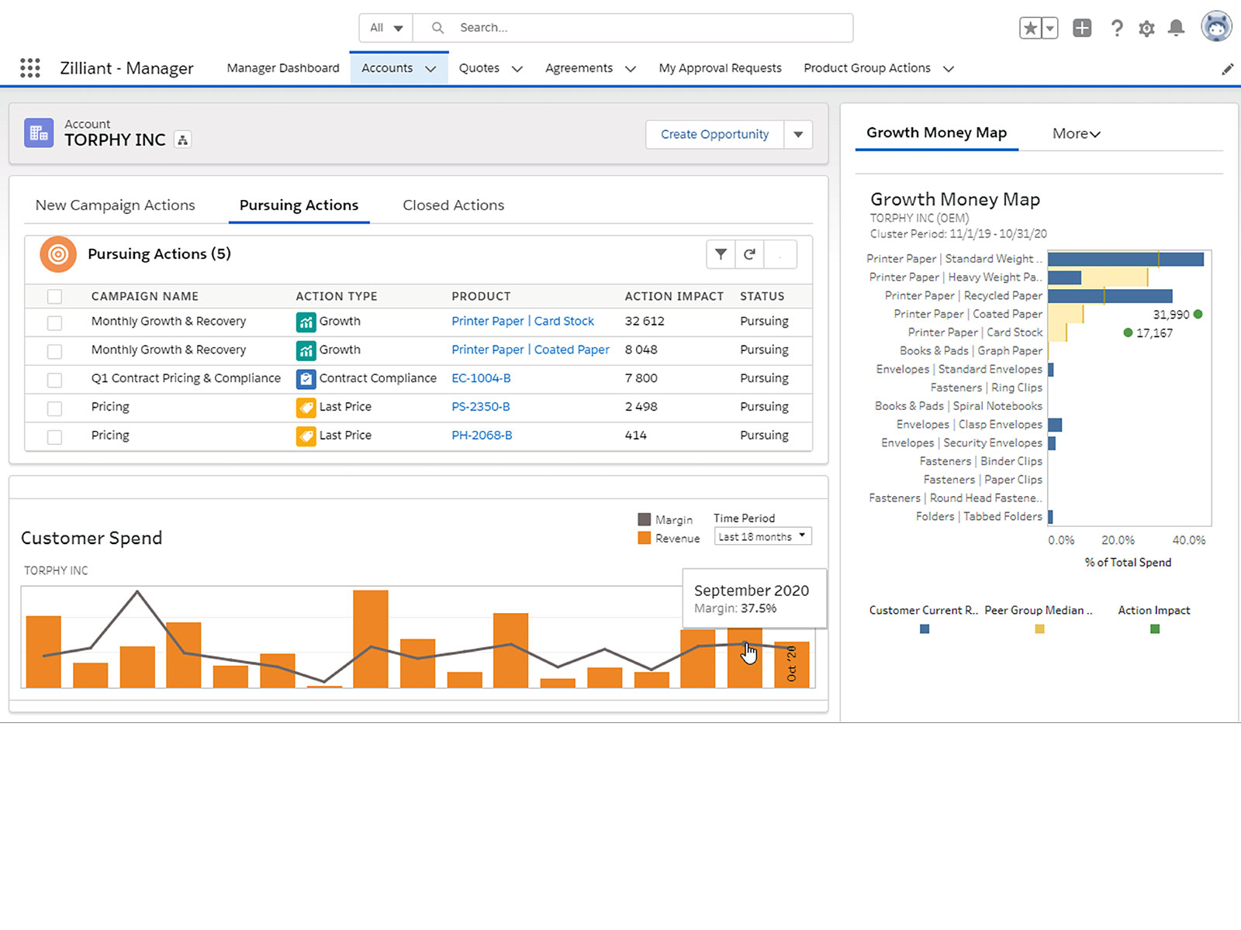Image resolution: width=1241 pixels, height=930 pixels.
Task: Click the Create Opportunity button
Action: click(715, 135)
